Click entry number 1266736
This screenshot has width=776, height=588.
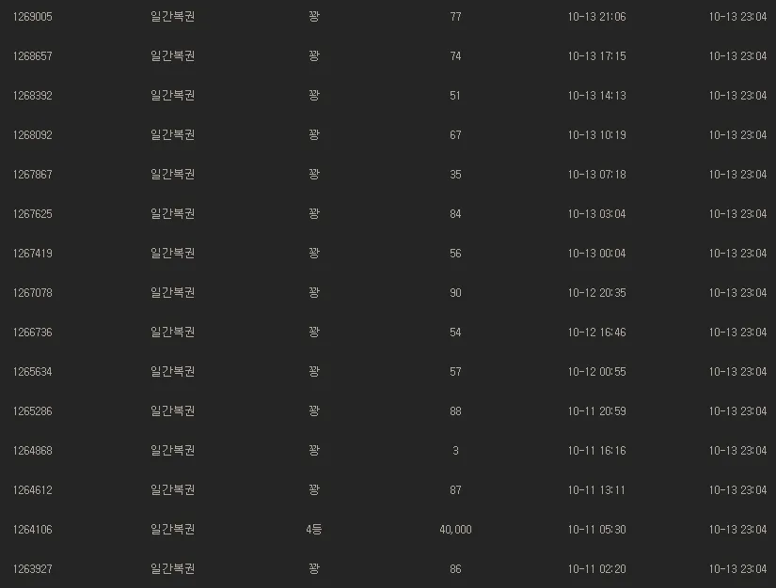point(33,333)
